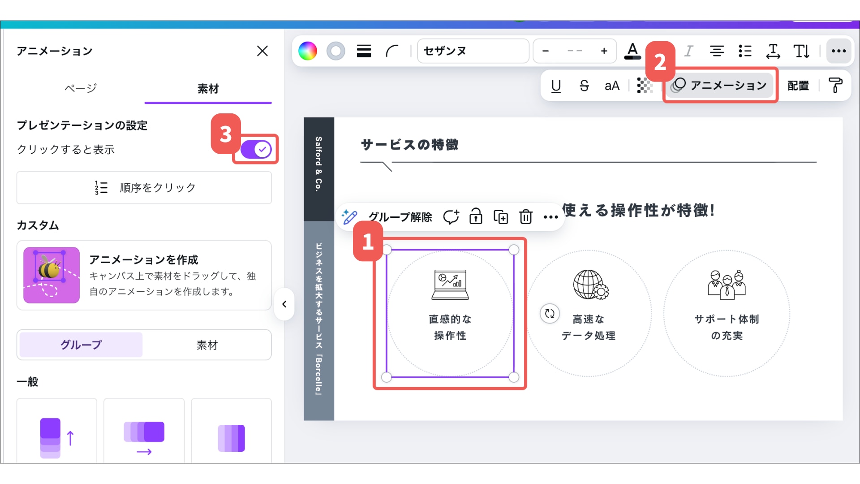This screenshot has height=484, width=860.
Task: Click the delete trash icon
Action: pyautogui.click(x=525, y=217)
